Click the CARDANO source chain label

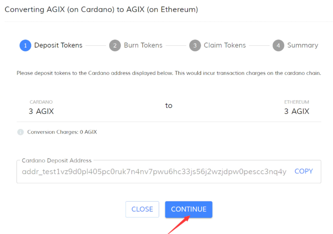click(41, 102)
